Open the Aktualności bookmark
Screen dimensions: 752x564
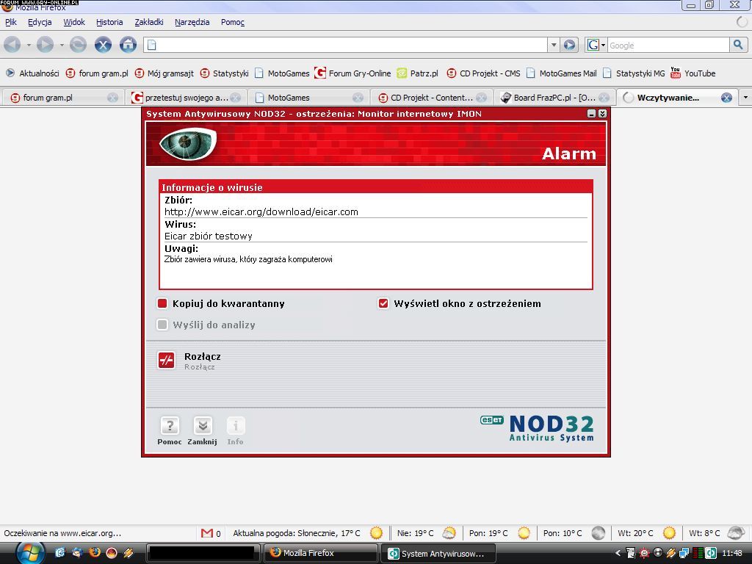point(32,73)
